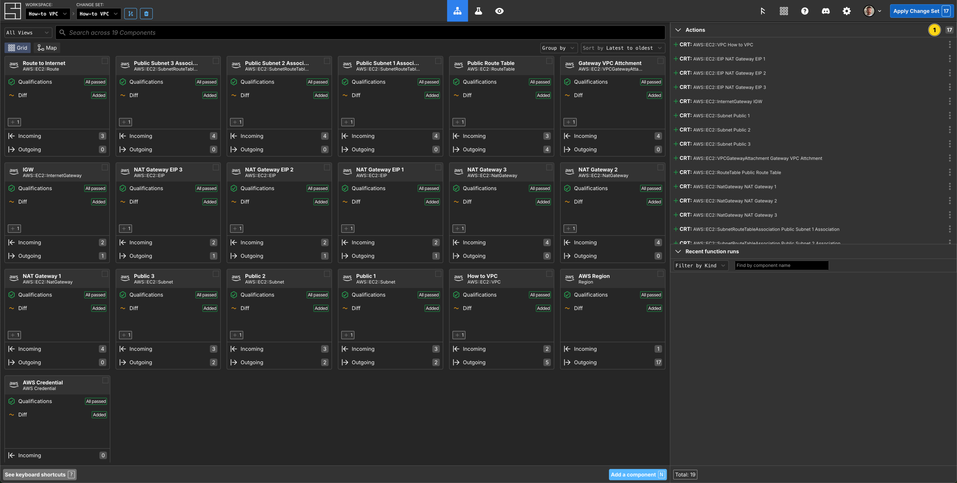Open kebab menu for RouteTable Public Route Table
Screen dimensions: 957x483
(x=950, y=172)
